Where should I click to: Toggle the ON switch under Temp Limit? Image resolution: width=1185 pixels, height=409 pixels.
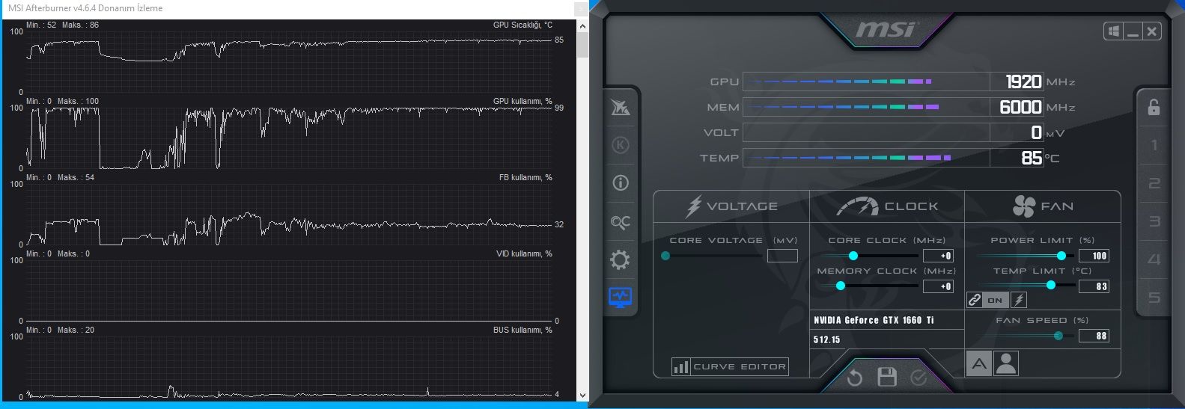click(x=995, y=300)
